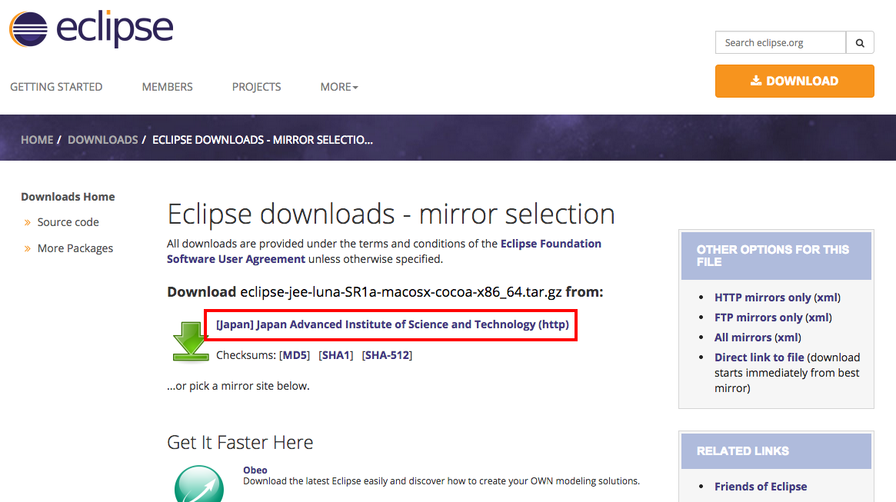The image size is (896, 502).
Task: Download from the Japan Advanced Institute mirror
Action: 392,324
